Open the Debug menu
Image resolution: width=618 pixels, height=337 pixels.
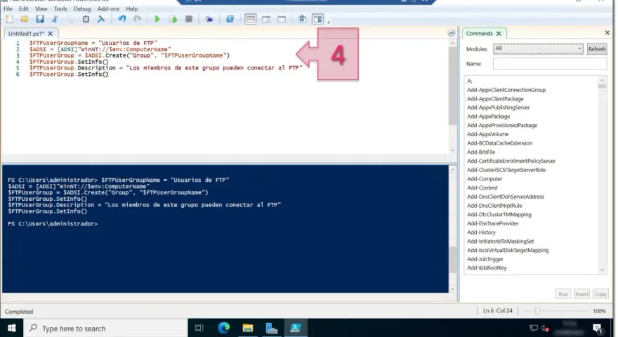[x=82, y=8]
